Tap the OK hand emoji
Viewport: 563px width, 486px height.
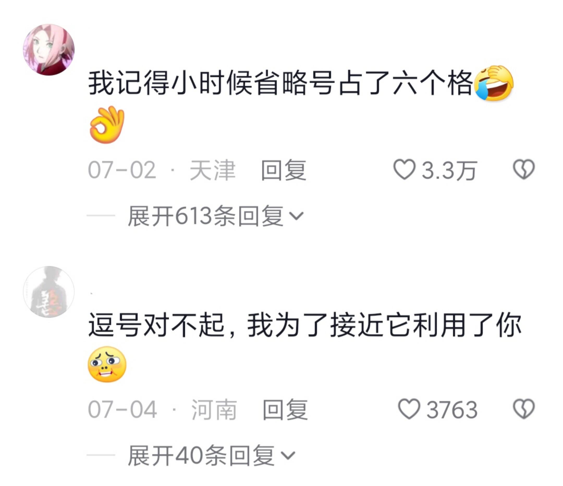[107, 125]
